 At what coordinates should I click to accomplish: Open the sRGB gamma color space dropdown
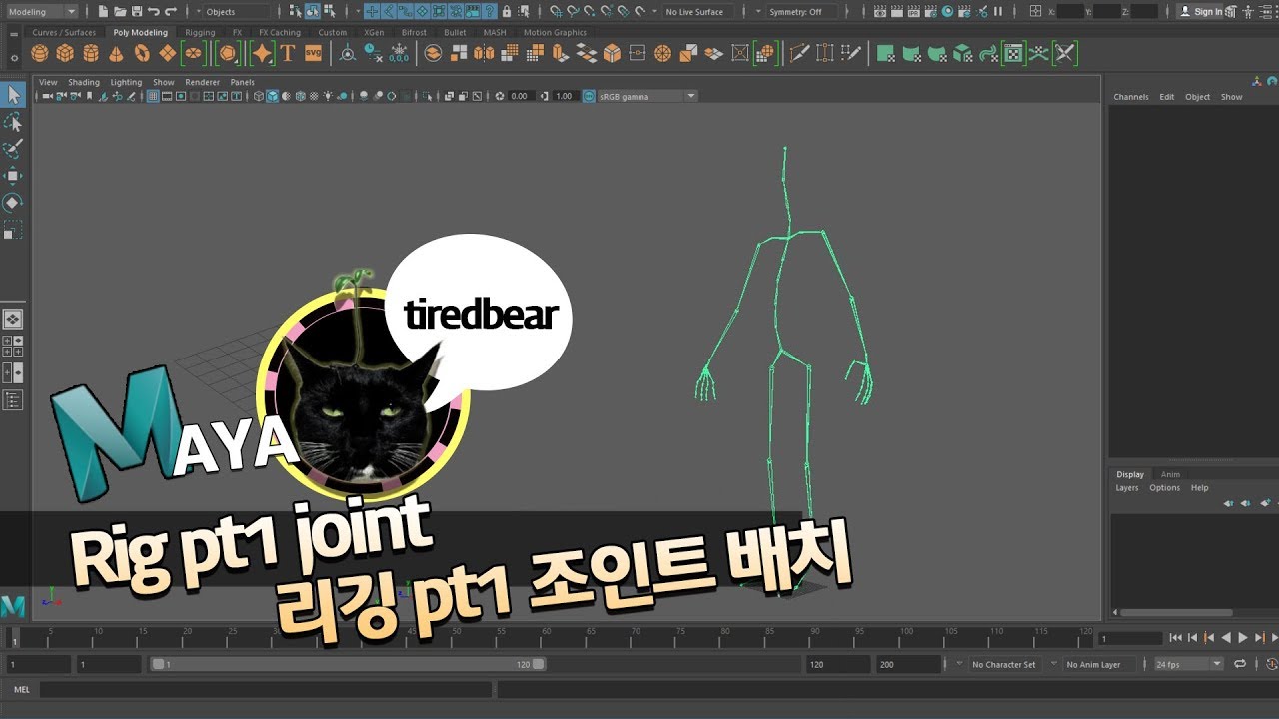click(x=647, y=96)
